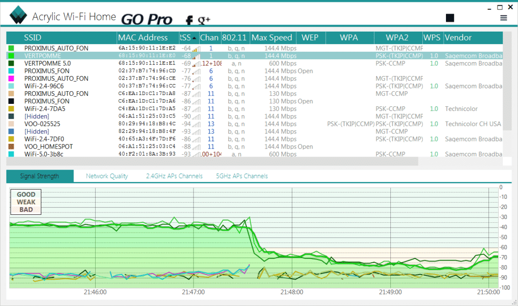Click the WPA column header
This screenshot has height=306, width=518.
point(350,38)
